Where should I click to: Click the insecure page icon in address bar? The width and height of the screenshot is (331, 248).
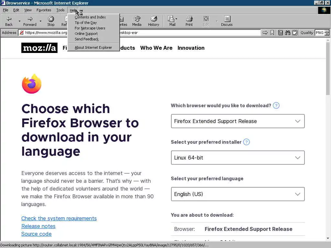[x=22, y=33]
